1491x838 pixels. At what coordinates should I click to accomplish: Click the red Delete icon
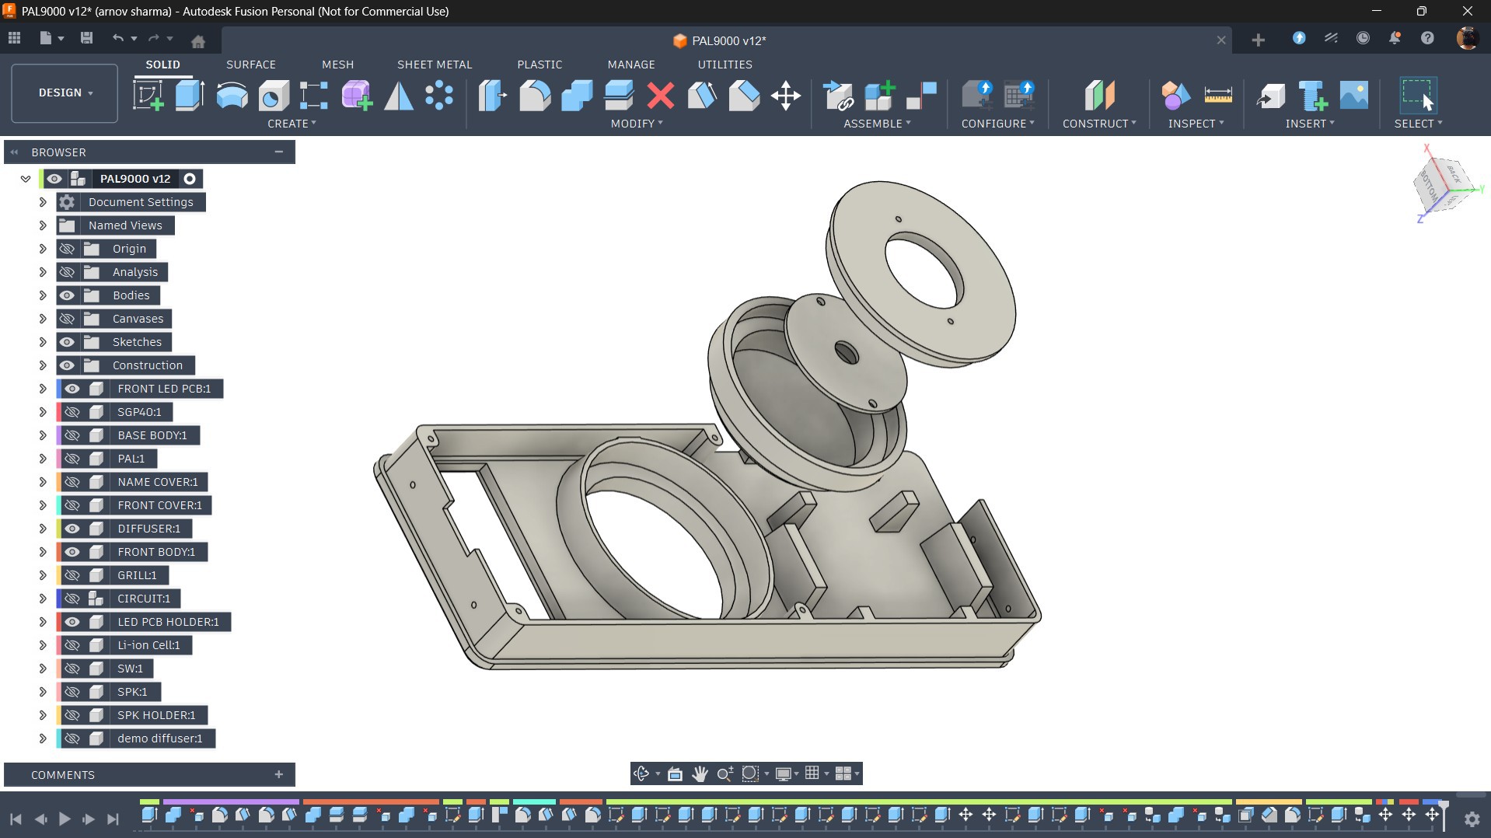[661, 96]
